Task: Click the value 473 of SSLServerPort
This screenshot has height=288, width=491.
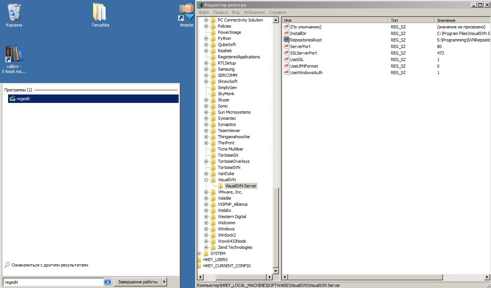Action: coord(440,53)
